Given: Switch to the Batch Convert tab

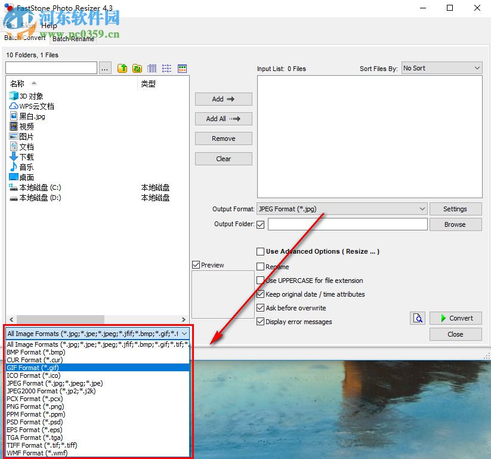Looking at the screenshot, I should tap(25, 38).
